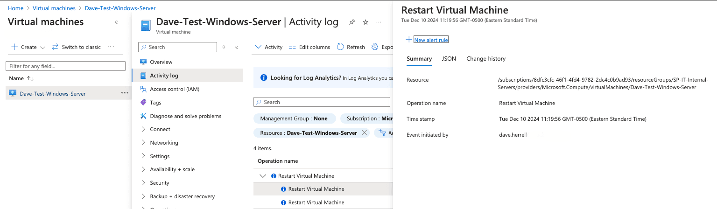Viewport: 717px width, 209px height.
Task: Collapse the Virtual machines list panel
Action: tap(116, 22)
